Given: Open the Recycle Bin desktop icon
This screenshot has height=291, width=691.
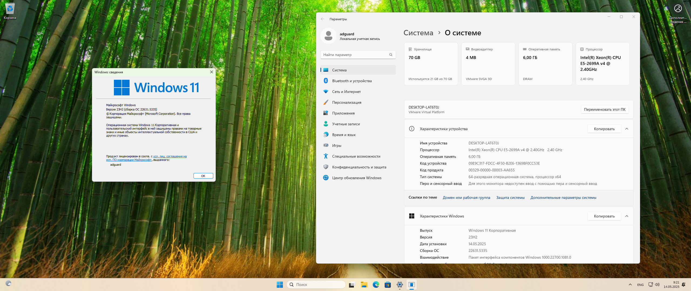Looking at the screenshot, I should click(10, 11).
